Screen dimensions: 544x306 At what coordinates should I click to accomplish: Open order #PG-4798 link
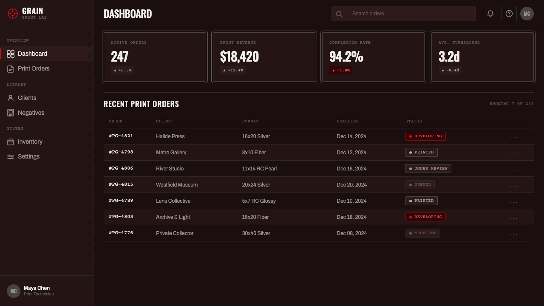121,152
